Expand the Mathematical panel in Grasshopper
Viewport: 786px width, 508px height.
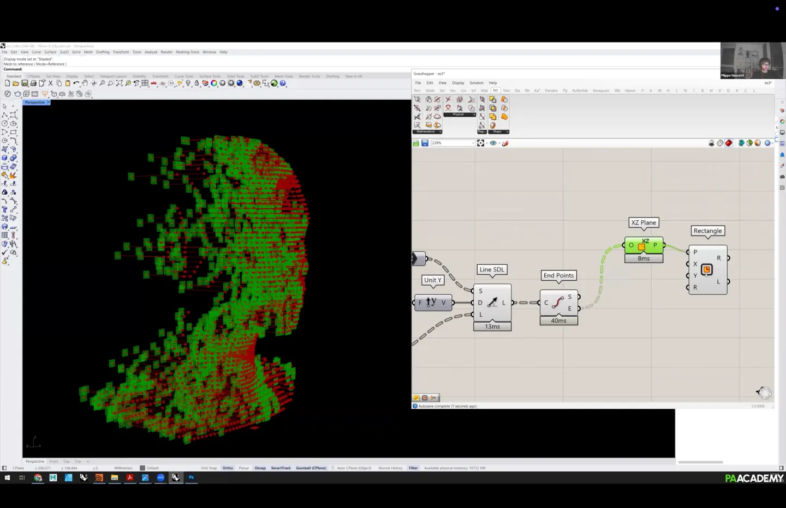(440, 131)
